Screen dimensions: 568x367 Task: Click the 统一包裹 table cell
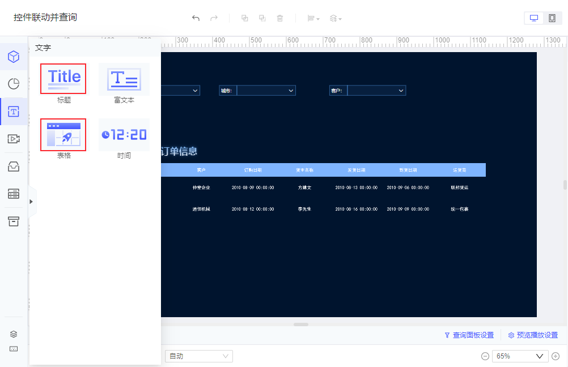point(460,209)
